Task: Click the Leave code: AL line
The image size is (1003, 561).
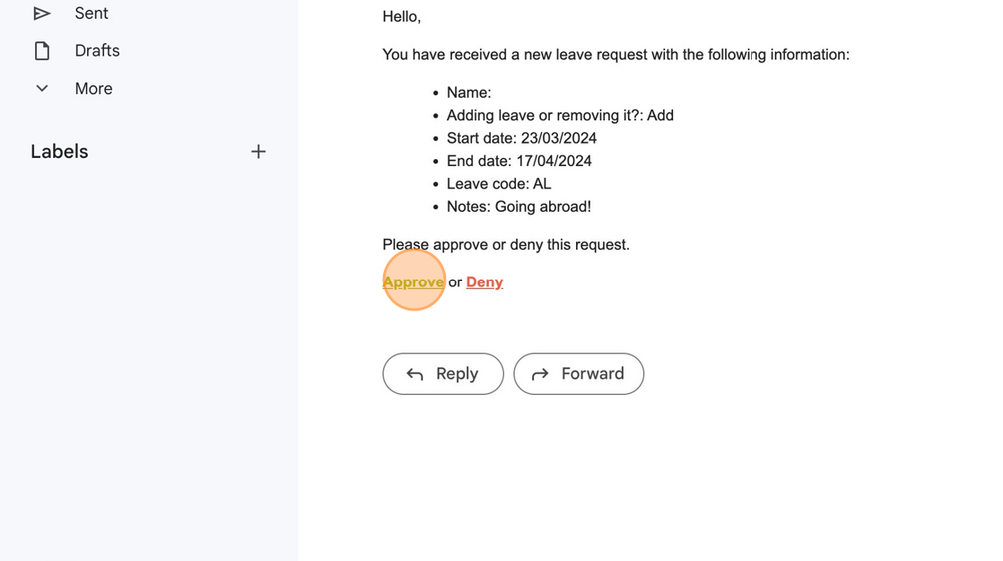Action: pyautogui.click(x=498, y=184)
